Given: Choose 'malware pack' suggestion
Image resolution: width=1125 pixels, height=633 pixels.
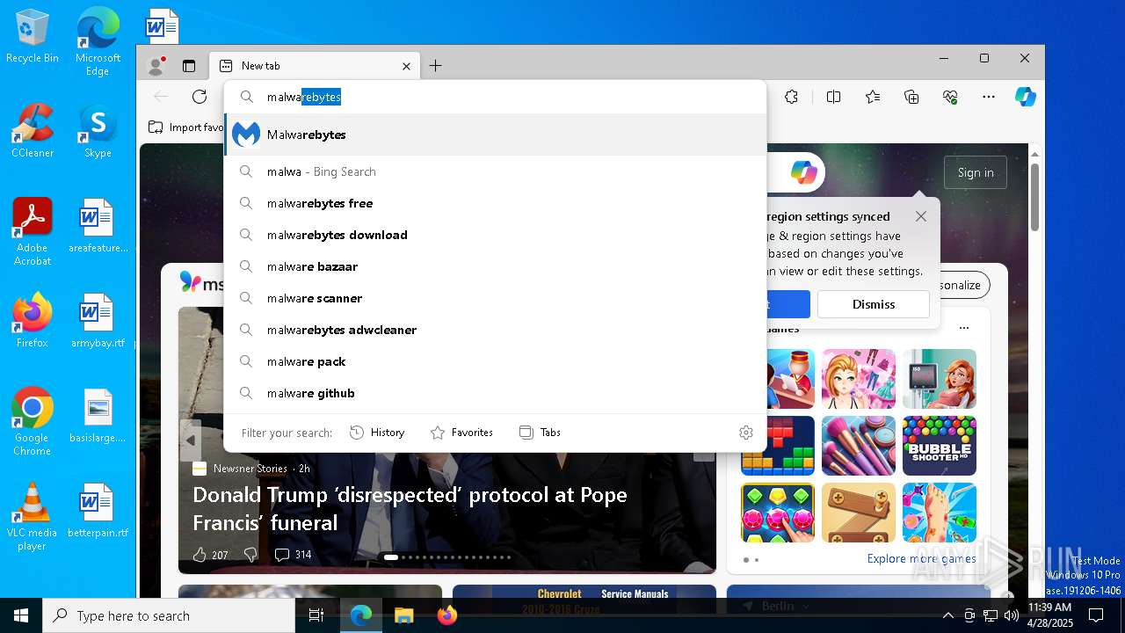Looking at the screenshot, I should [x=496, y=361].
